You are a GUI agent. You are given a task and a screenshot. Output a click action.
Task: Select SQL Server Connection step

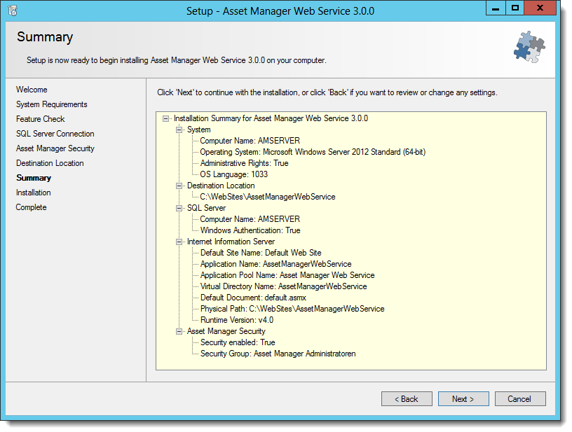coord(55,134)
